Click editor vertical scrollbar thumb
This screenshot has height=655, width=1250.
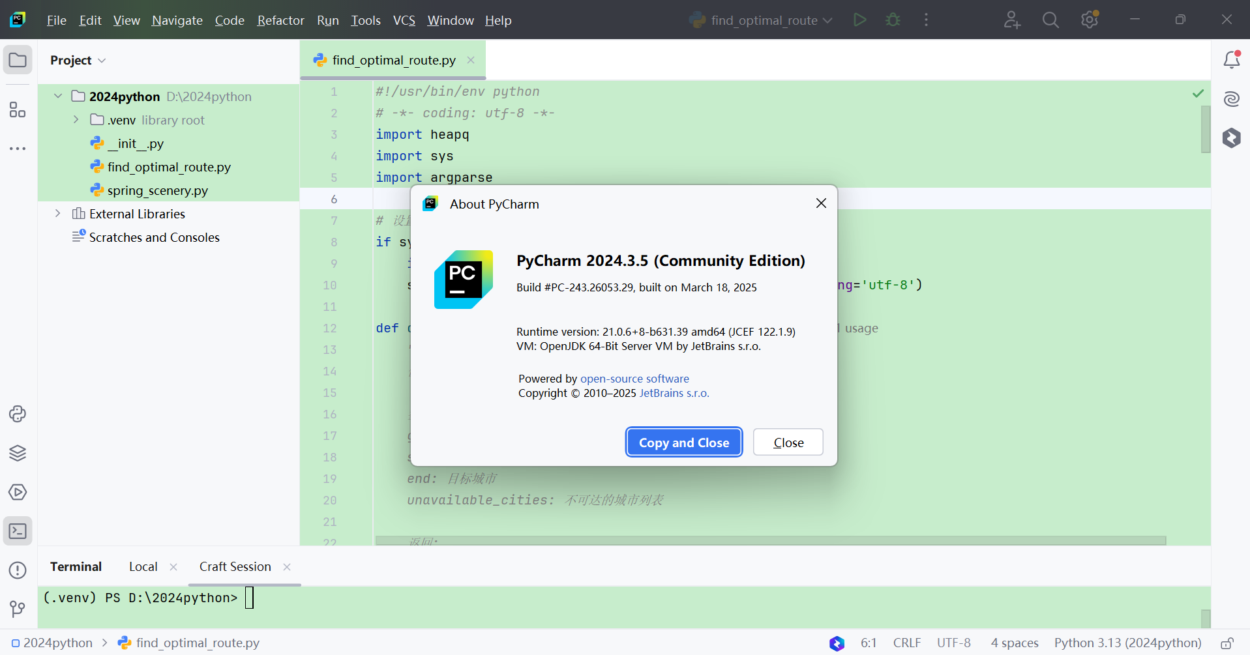pos(1206,129)
